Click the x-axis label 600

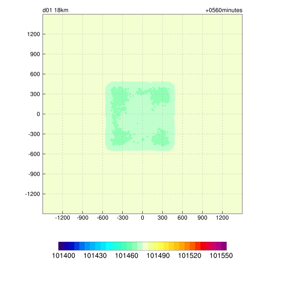coord(183,218)
